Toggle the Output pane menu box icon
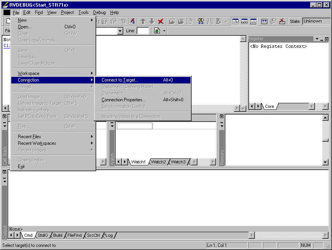Image resolution: width=332 pixels, height=250 pixels. pyautogui.click(x=4, y=172)
